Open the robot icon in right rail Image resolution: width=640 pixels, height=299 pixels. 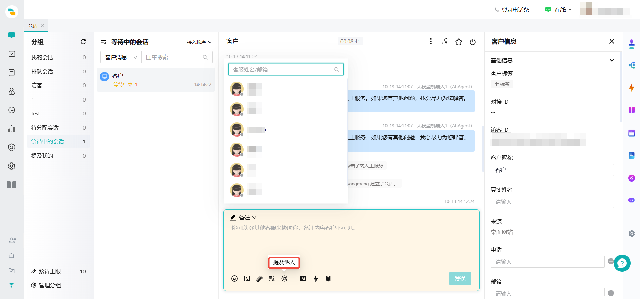tap(632, 201)
